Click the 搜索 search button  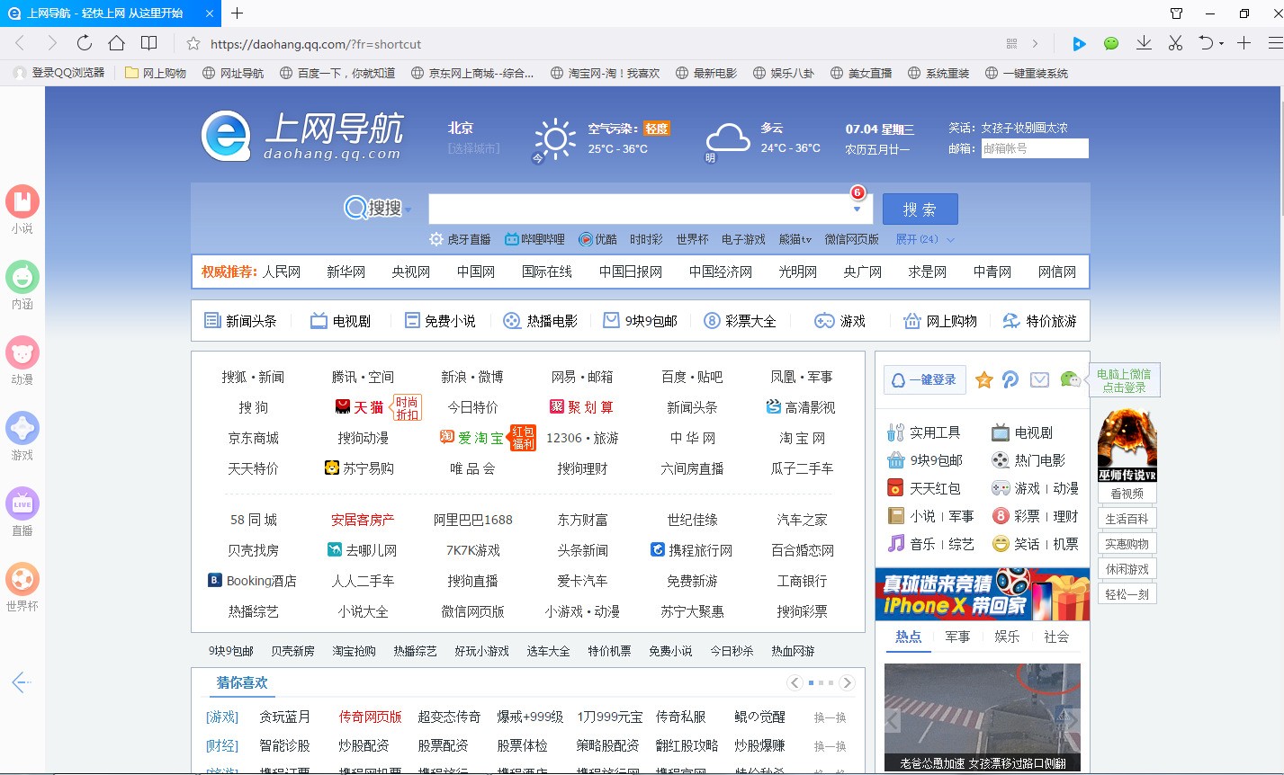[x=920, y=209]
